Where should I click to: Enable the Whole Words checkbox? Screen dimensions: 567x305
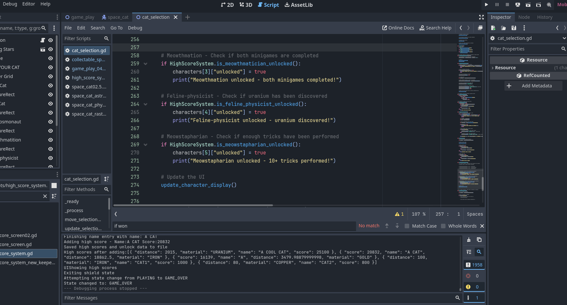point(443,226)
